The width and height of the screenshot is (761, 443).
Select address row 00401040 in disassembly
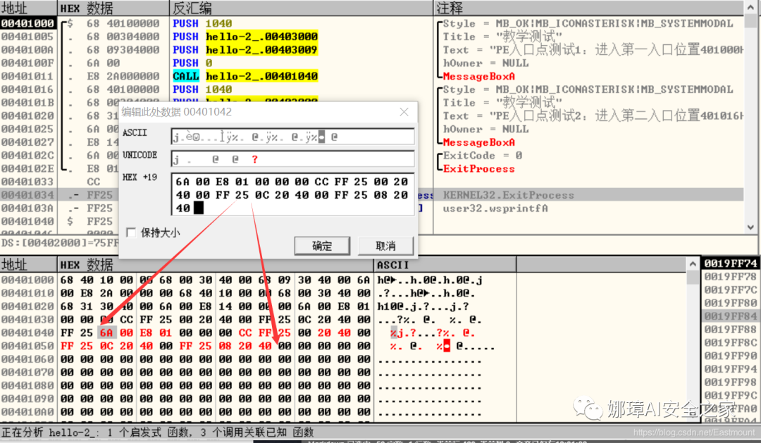(27, 221)
